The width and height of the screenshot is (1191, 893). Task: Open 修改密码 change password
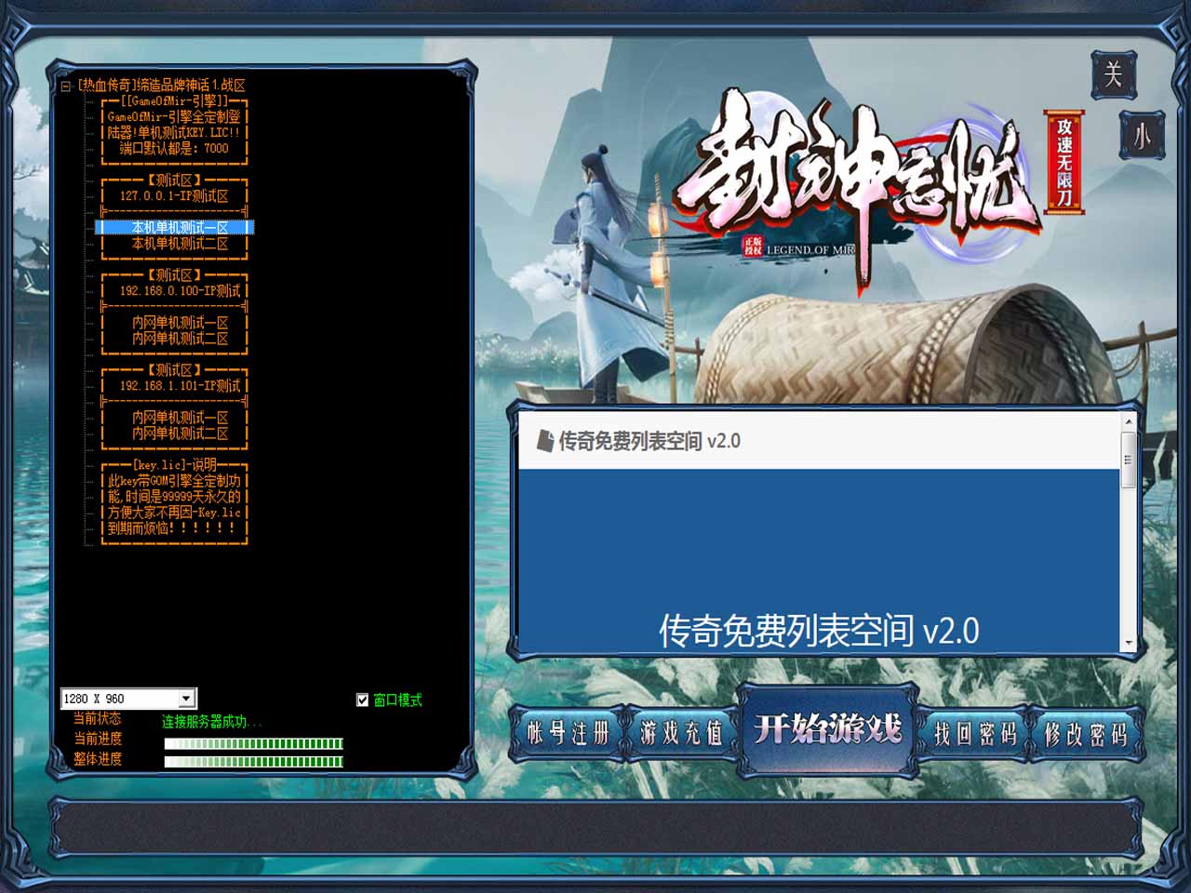1085,734
